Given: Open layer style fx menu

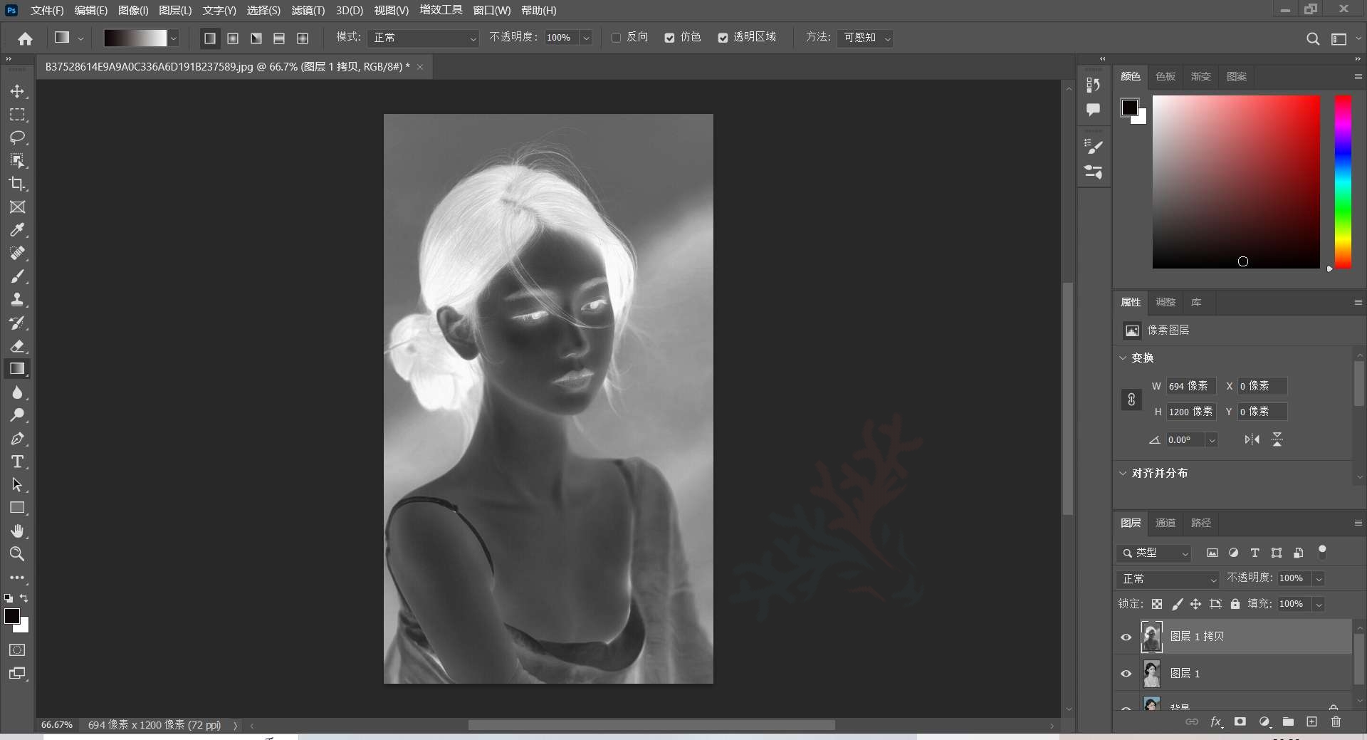Looking at the screenshot, I should (x=1216, y=722).
